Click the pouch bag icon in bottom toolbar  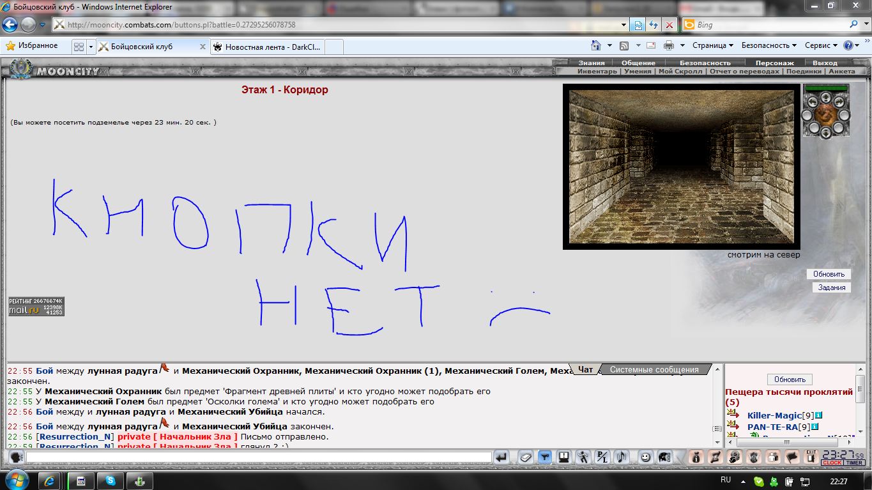coord(696,457)
